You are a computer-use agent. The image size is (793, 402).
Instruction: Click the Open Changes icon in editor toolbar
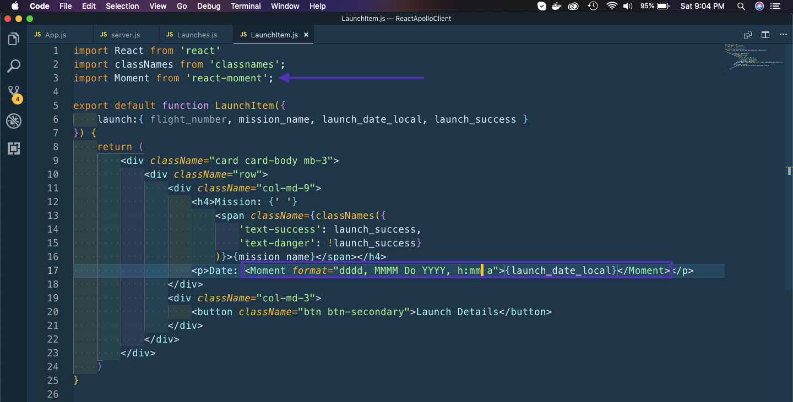(748, 35)
